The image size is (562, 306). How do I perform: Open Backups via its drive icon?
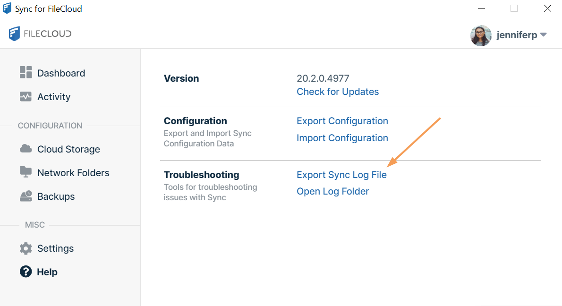click(x=27, y=196)
